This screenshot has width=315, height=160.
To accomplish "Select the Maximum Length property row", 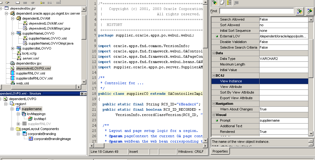I will [x=260, y=64].
